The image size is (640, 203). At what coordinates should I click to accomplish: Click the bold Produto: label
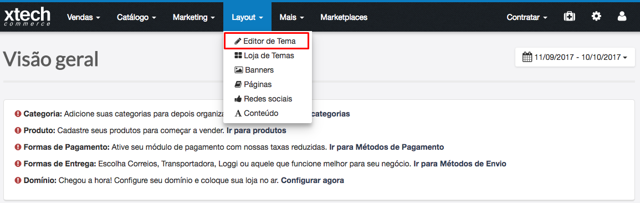pyautogui.click(x=39, y=130)
